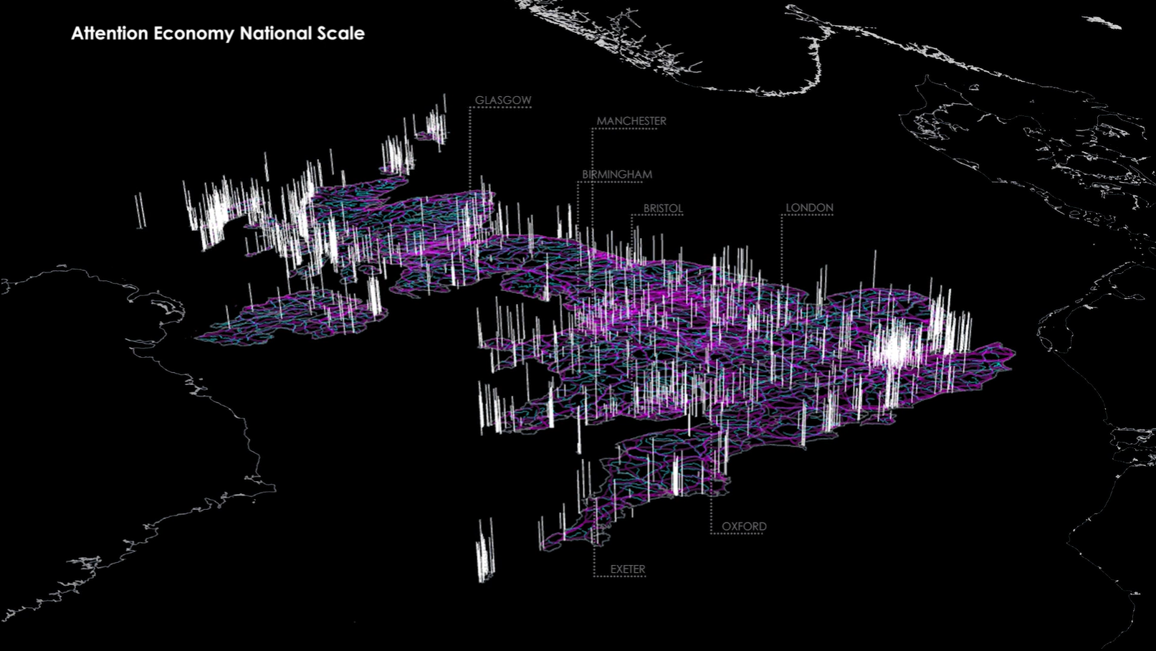Screen dimensions: 1156x651
Task: Click the small spike cluster left of Glasgow label
Action: pyautogui.click(x=434, y=127)
